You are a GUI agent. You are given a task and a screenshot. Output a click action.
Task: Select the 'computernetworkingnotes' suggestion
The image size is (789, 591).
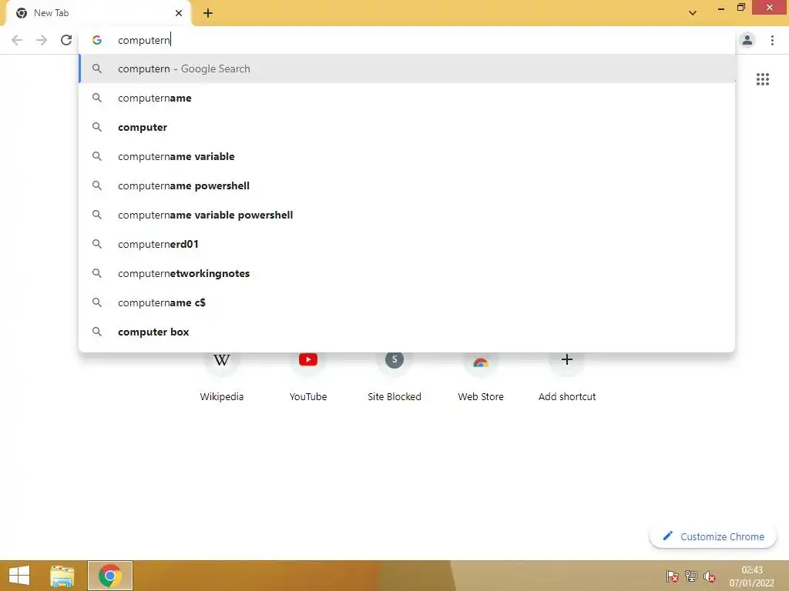coord(407,273)
